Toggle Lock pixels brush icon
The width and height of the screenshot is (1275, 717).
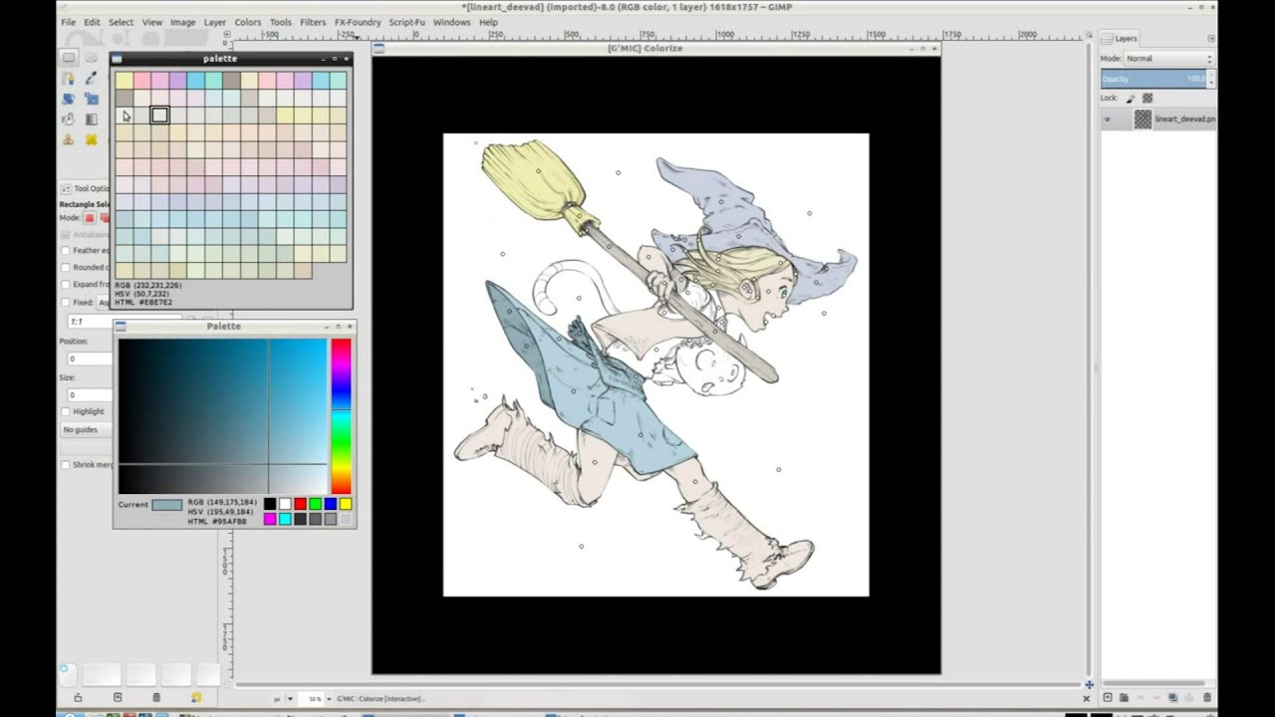[1131, 99]
